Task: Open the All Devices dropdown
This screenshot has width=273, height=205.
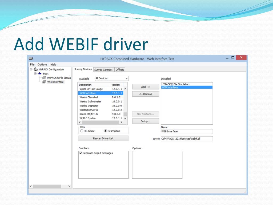Action: (112, 78)
